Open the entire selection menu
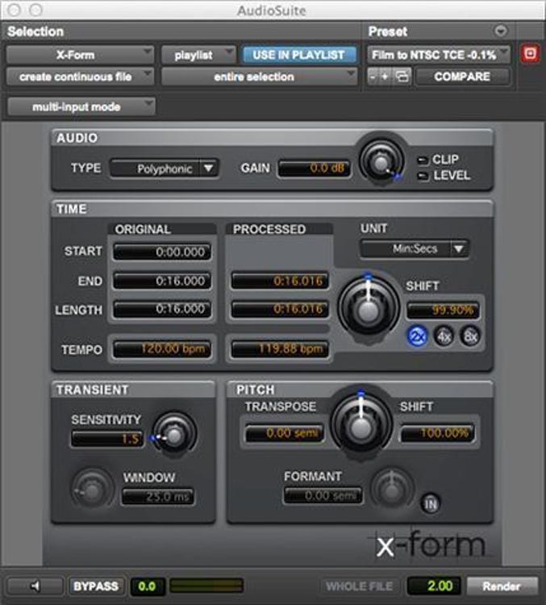This screenshot has height=605, width=546. tap(259, 77)
